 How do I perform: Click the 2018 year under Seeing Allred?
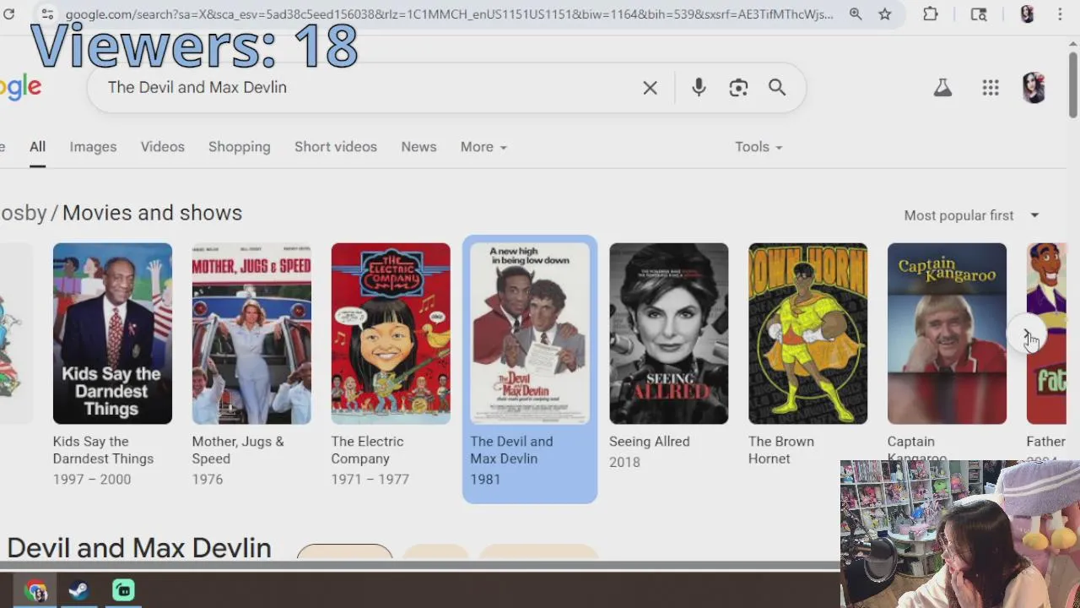[624, 463]
